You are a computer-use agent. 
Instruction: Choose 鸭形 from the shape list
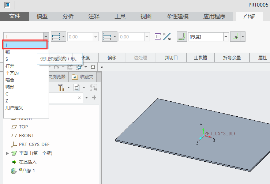pyautogui.click(x=10, y=87)
